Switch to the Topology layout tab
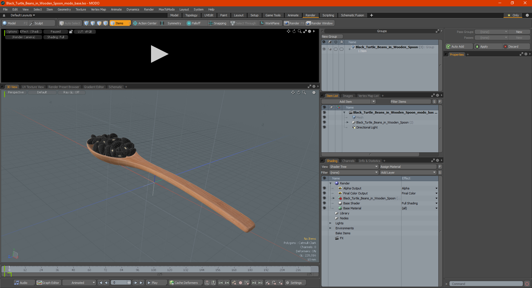532x288 pixels. coord(191,15)
